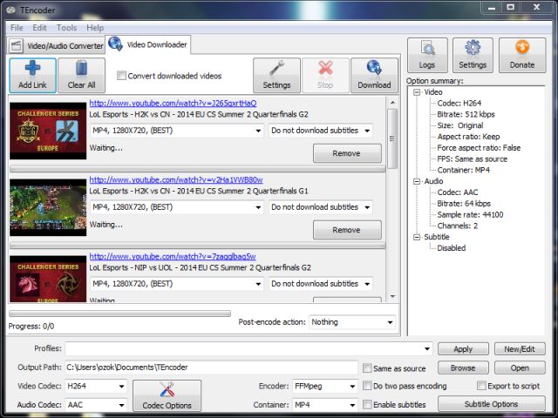Open the Edit menu
Viewport: 558px width, 418px height.
click(39, 28)
